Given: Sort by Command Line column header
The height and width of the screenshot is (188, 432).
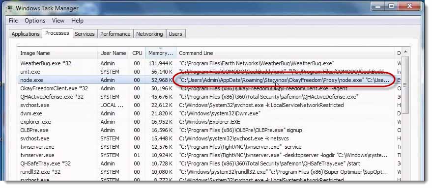Looking at the screenshot, I should pyautogui.click(x=286, y=53).
